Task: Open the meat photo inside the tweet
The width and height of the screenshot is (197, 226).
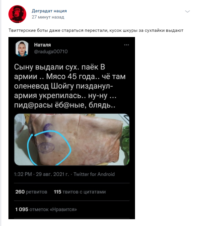Action: [72, 140]
